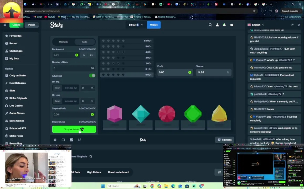Switch to Manual betting mode
The width and height of the screenshot is (304, 189).
pyautogui.click(x=63, y=42)
